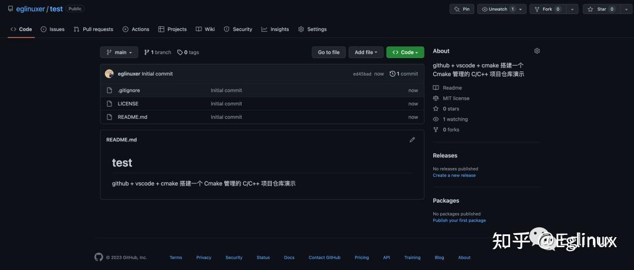Open the Pull requests tab
This screenshot has width=634, height=270.
[x=93, y=29]
